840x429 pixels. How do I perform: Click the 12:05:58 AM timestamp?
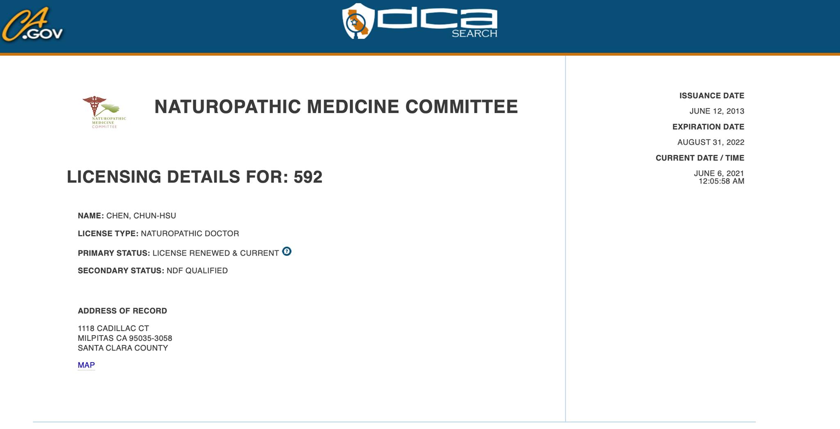721,182
